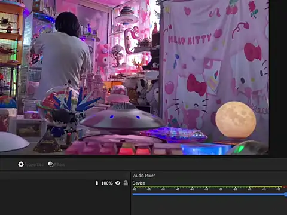Click the blue Device volume slider bar

209,194
